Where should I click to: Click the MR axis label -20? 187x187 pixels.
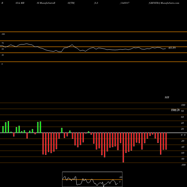[183, 141]
